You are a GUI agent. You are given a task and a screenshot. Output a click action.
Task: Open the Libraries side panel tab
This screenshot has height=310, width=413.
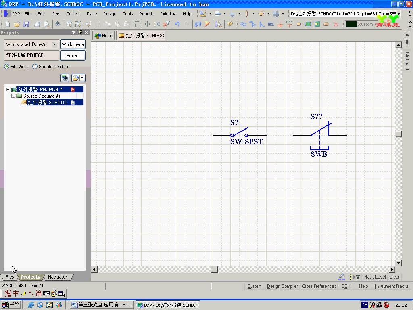point(407,39)
